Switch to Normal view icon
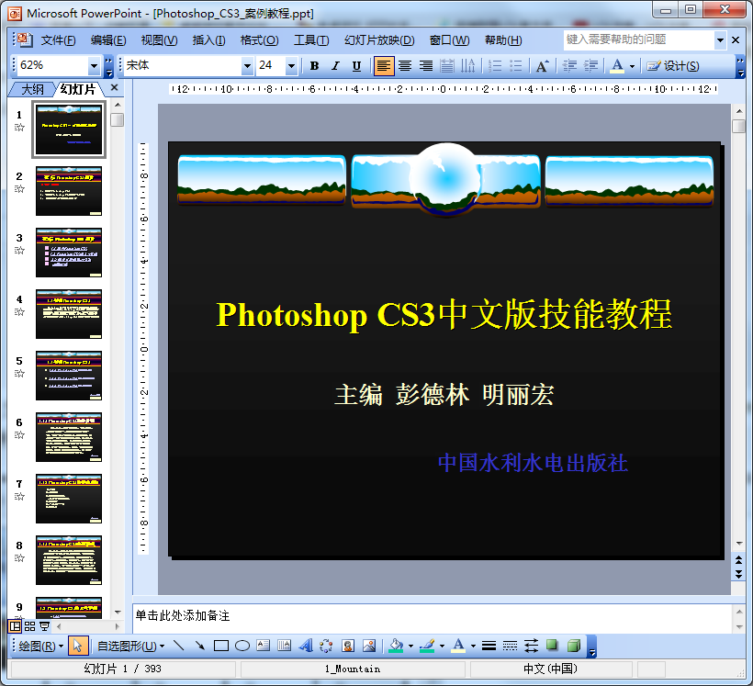Image resolution: width=753 pixels, height=686 pixels. [x=16, y=626]
